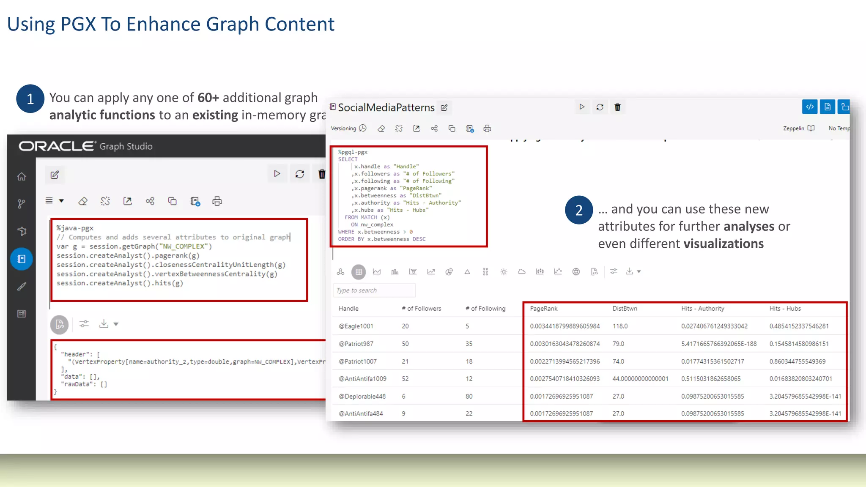Click the edit notebook title icon in Graph Studio
The image size is (866, 487).
pos(55,175)
